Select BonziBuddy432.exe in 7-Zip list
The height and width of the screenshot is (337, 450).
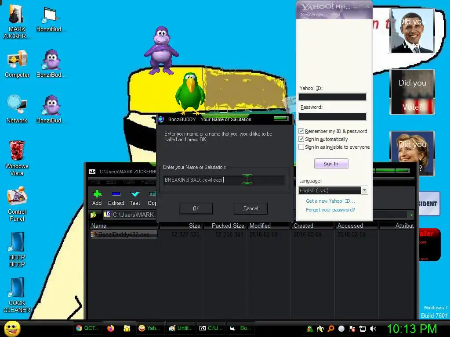[x=123, y=234]
